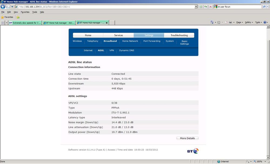Open the search provider dropdown arrow
Viewport: 270px width, 164px height.
tap(267, 7)
